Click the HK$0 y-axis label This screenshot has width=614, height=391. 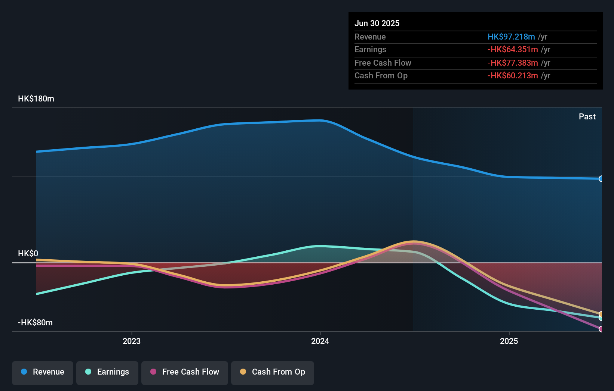click(x=28, y=254)
